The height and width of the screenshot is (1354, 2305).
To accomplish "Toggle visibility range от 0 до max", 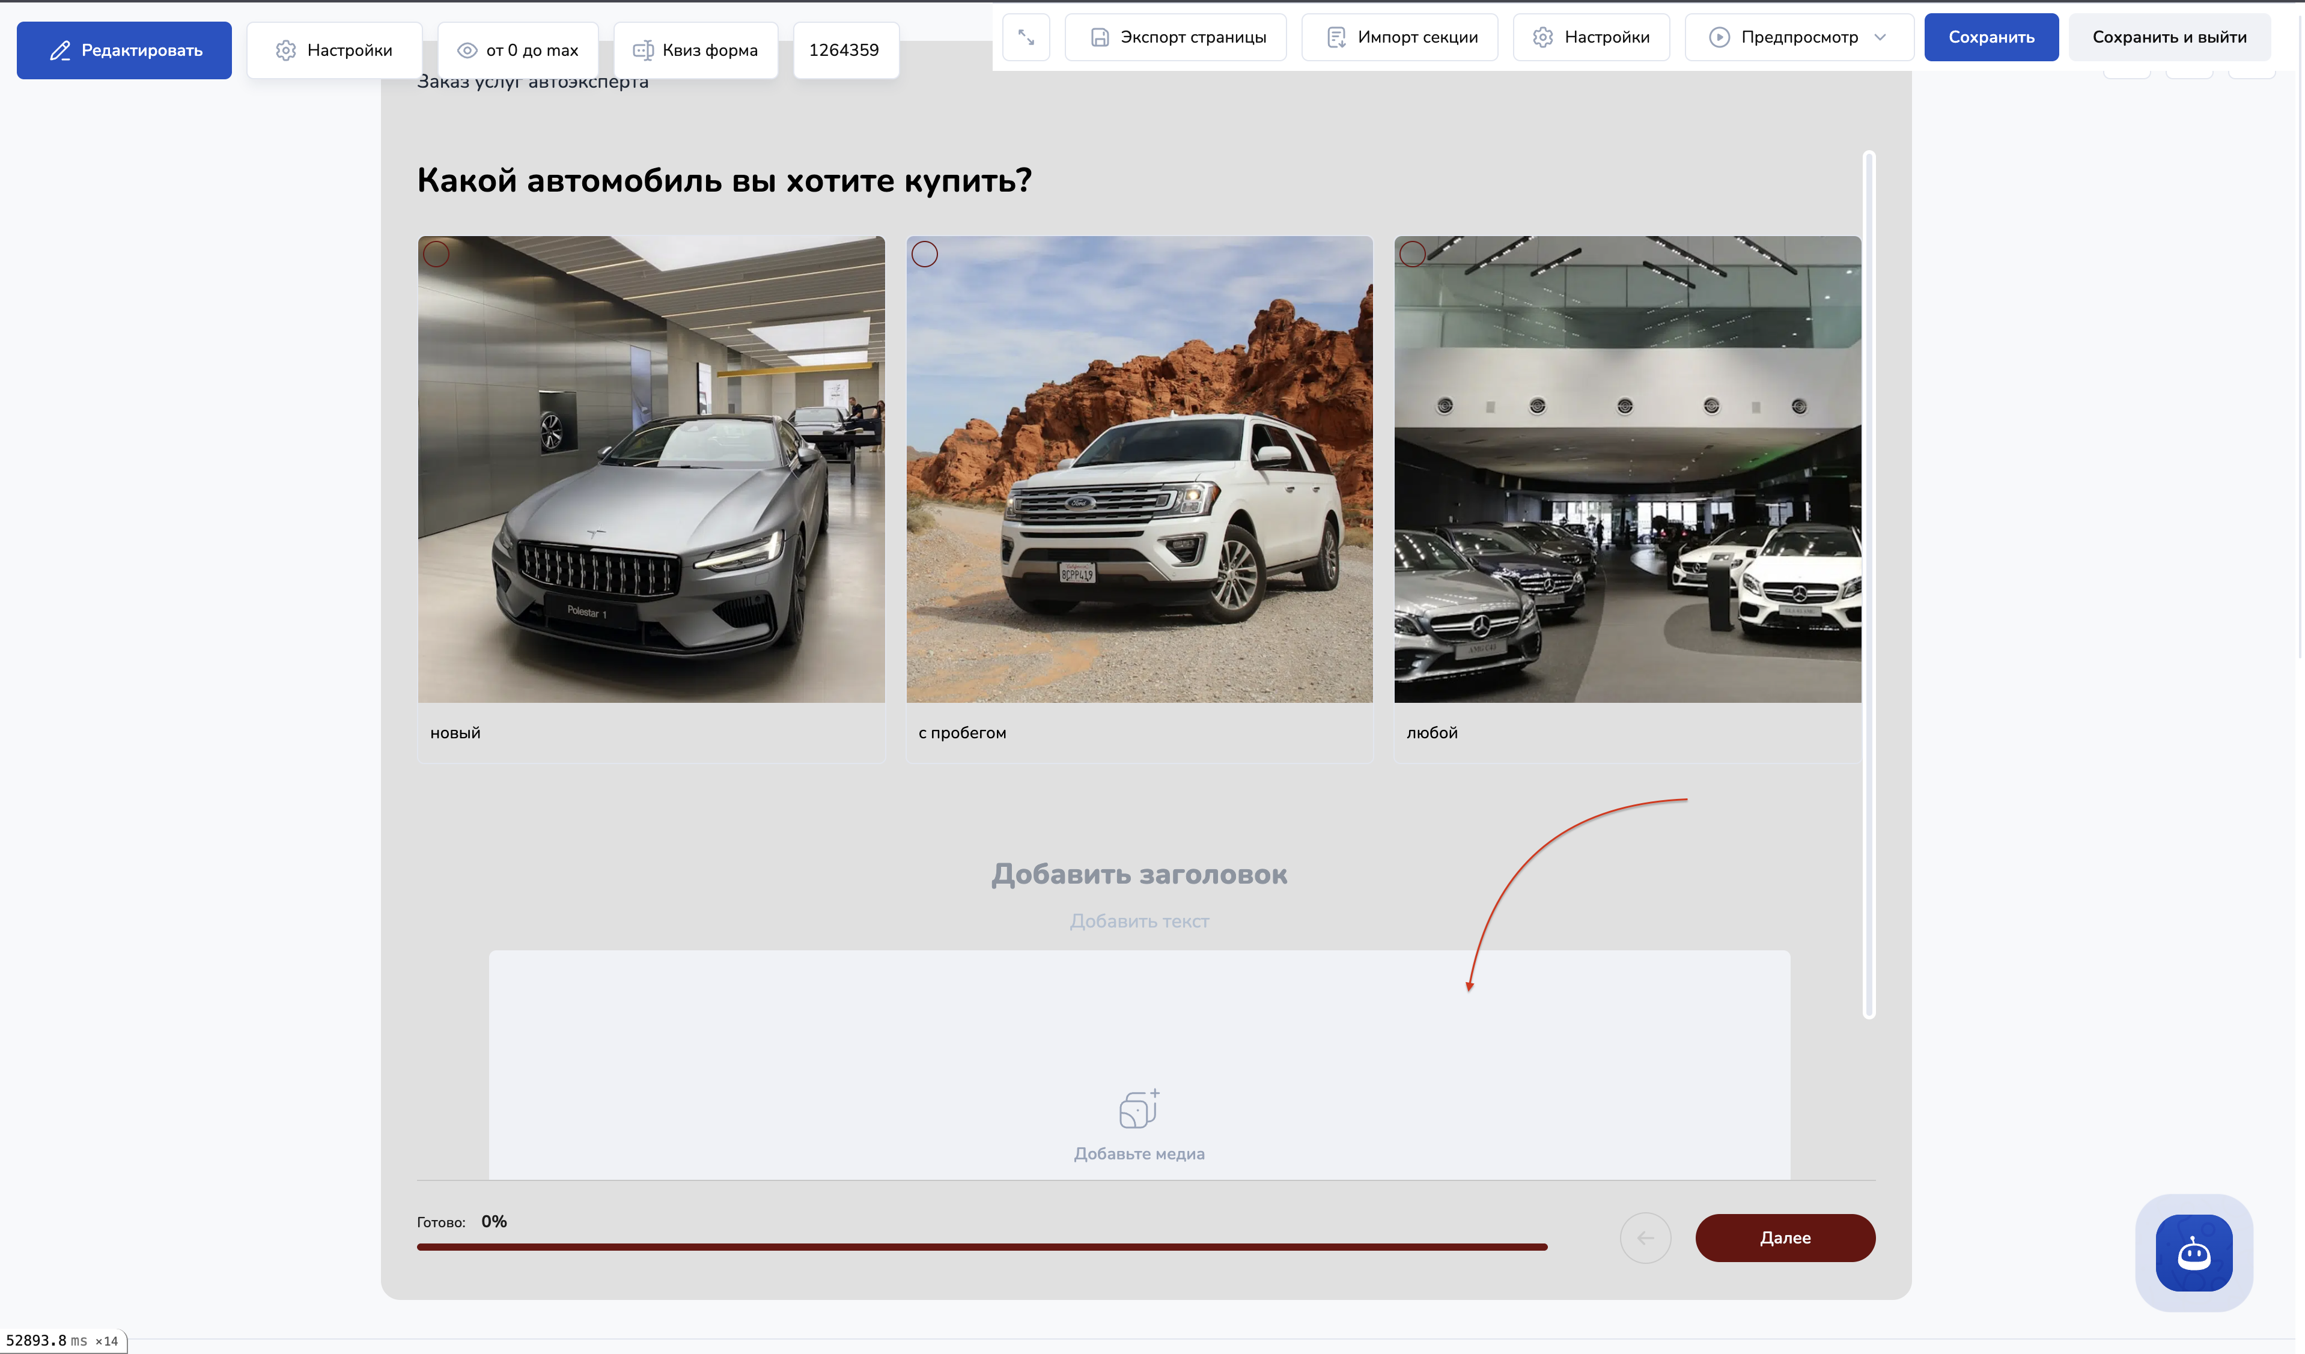I will (x=518, y=50).
